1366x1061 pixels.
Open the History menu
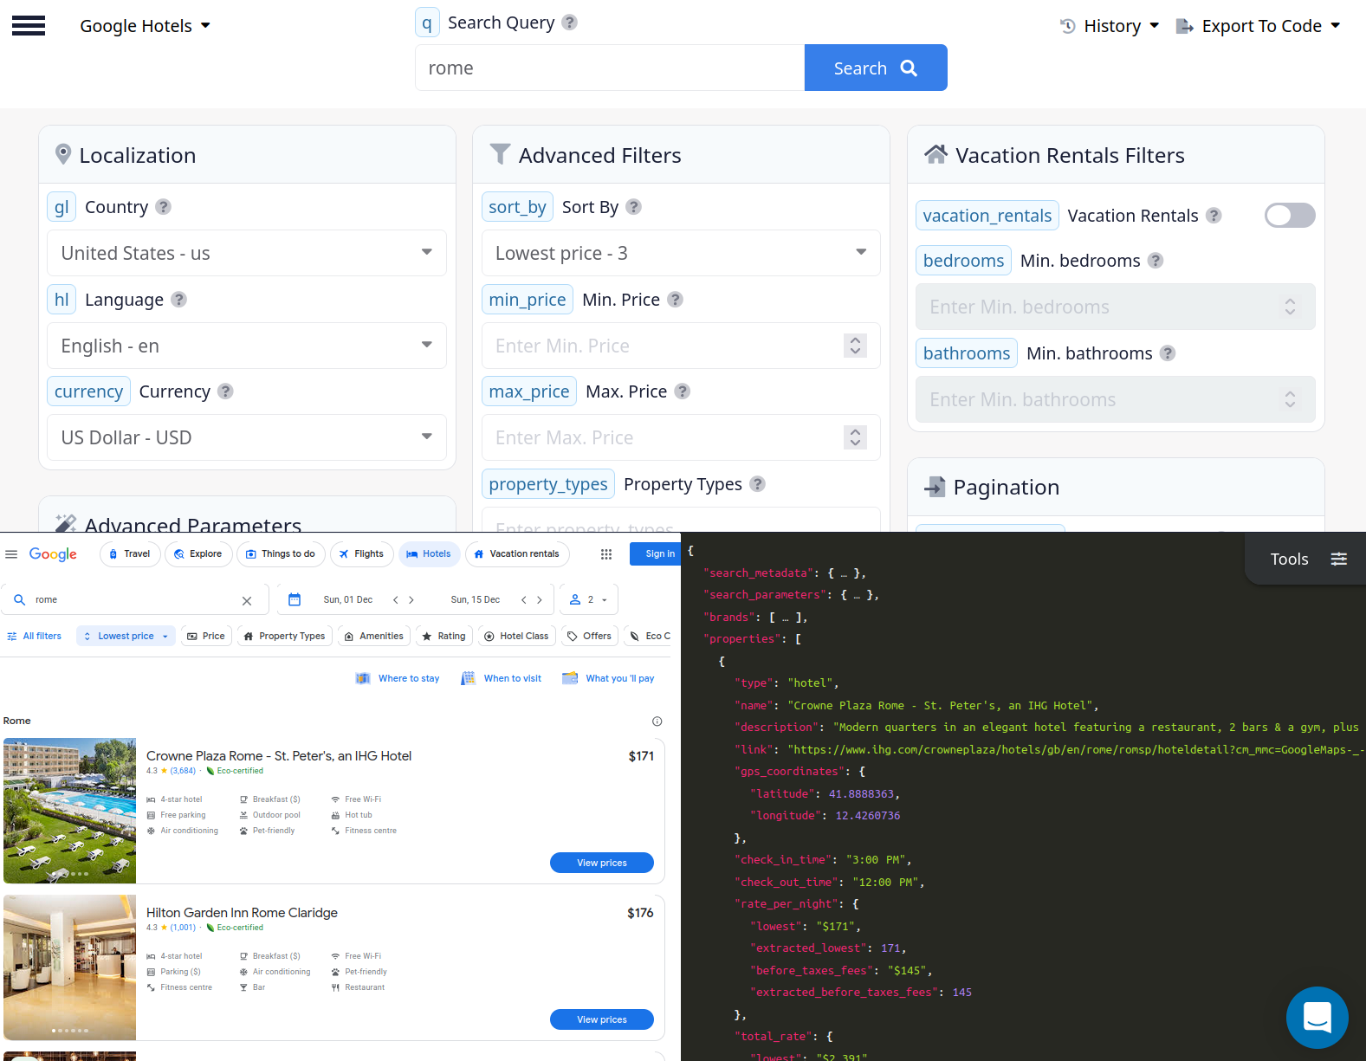coord(1110,26)
